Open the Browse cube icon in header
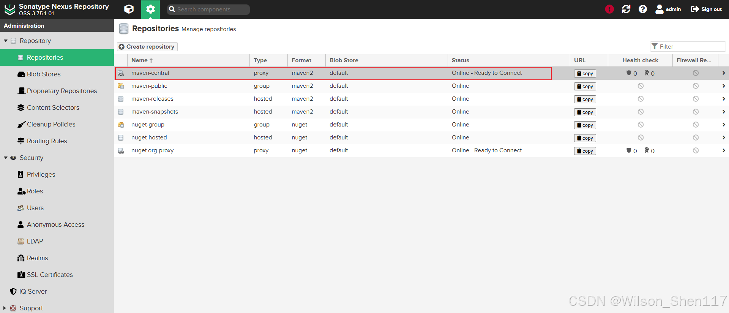729x313 pixels. point(129,9)
